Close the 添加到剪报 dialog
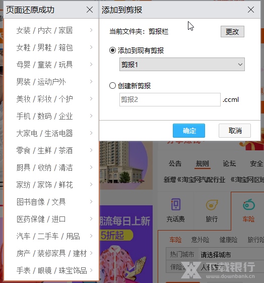The height and width of the screenshot is (283, 264). pos(251,10)
